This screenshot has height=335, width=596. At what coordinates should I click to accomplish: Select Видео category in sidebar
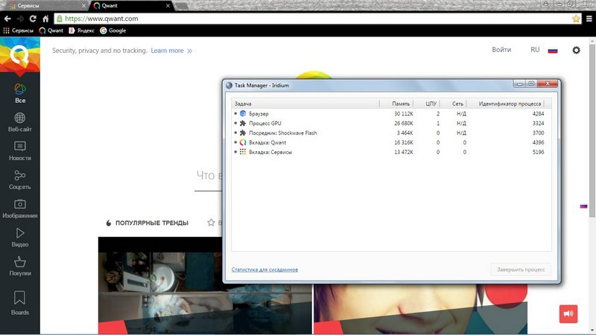pos(20,237)
